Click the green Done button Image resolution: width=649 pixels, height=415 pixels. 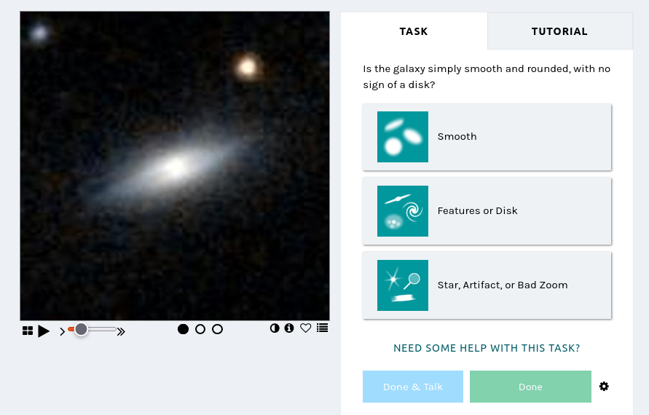point(530,387)
